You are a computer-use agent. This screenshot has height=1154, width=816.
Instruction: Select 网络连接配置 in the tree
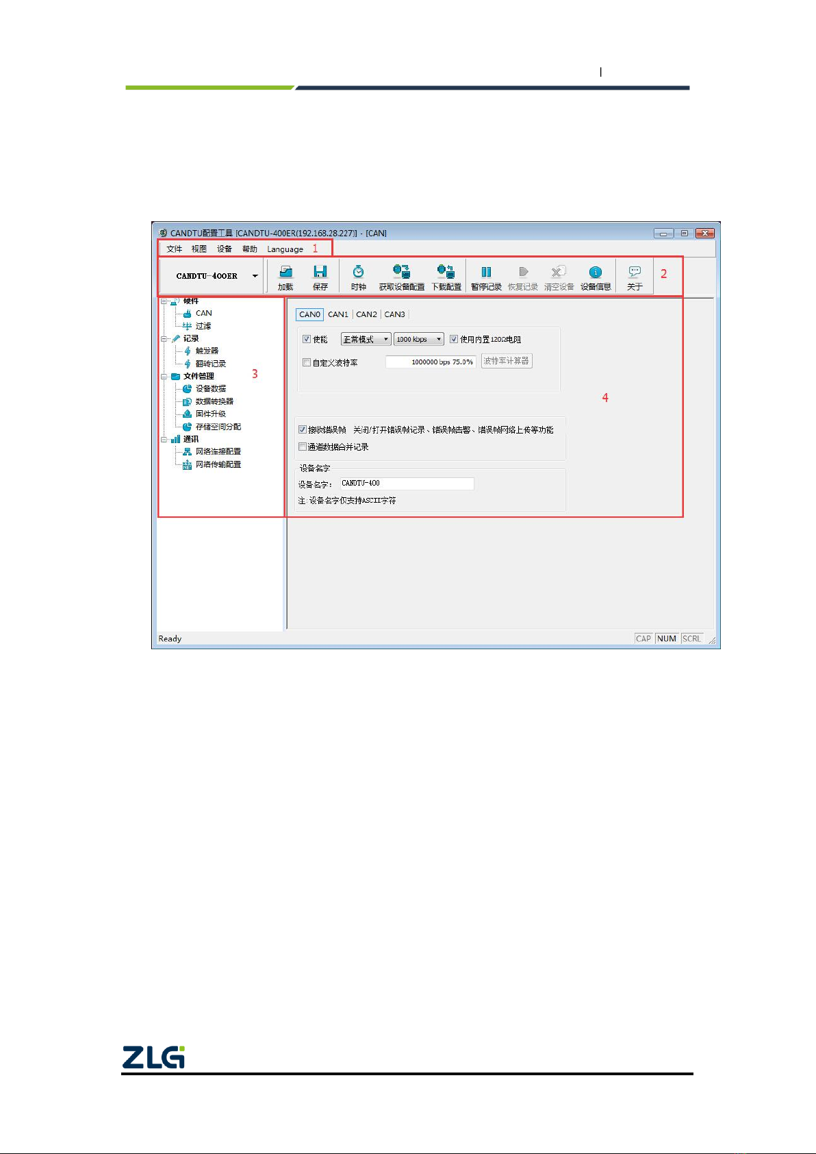pos(218,451)
